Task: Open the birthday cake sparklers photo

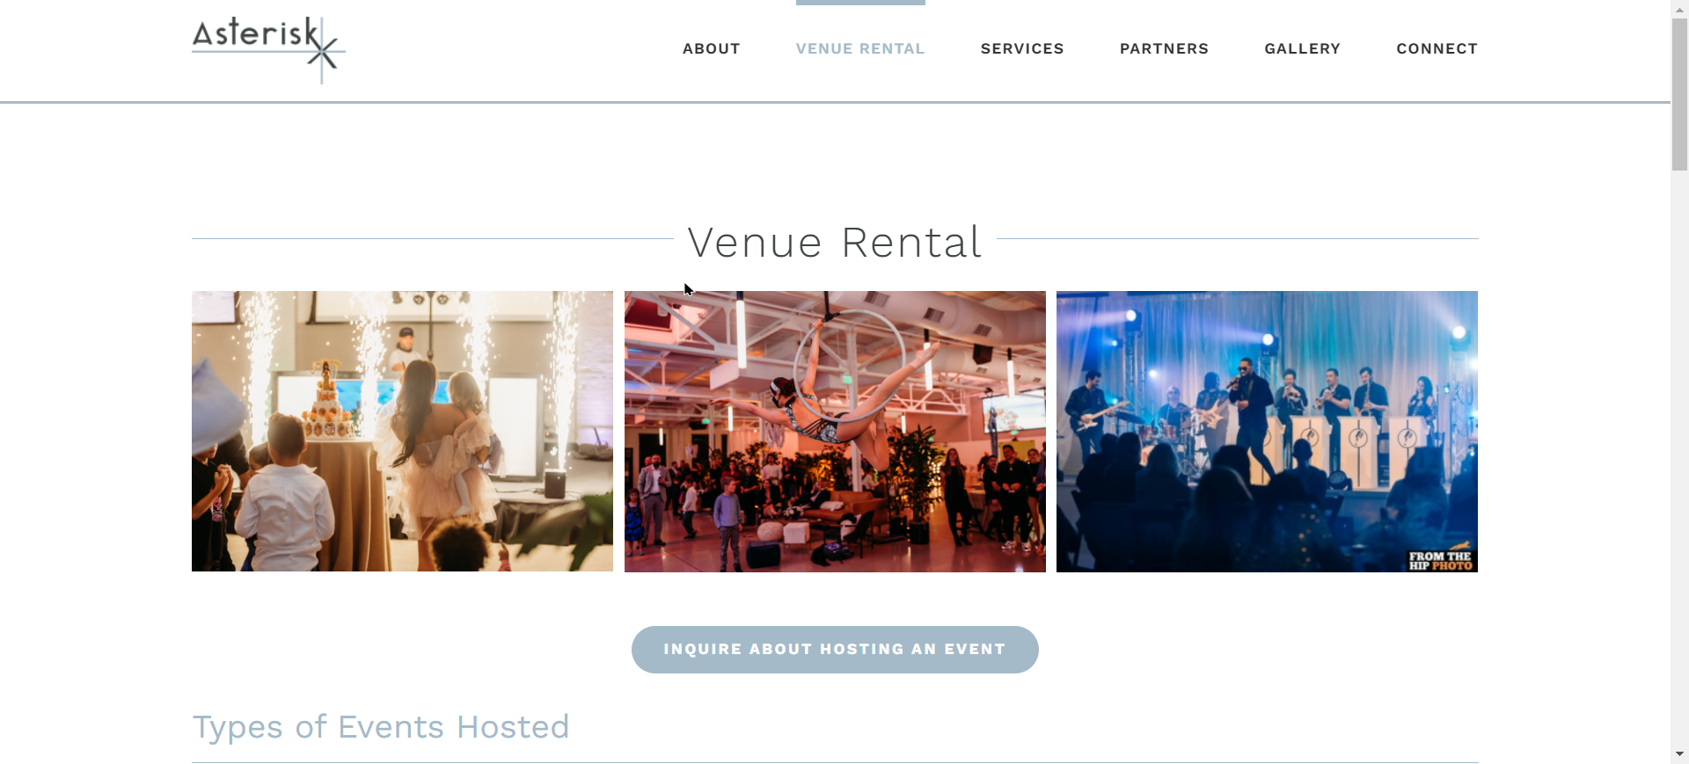Action: tap(402, 432)
